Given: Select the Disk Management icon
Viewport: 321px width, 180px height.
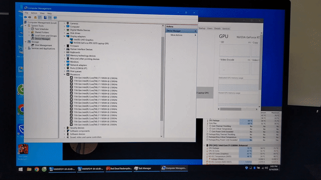Looking at the screenshot, I should (x=32, y=45).
